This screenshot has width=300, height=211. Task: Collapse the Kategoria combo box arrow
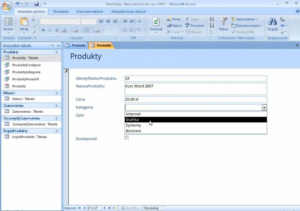click(264, 107)
